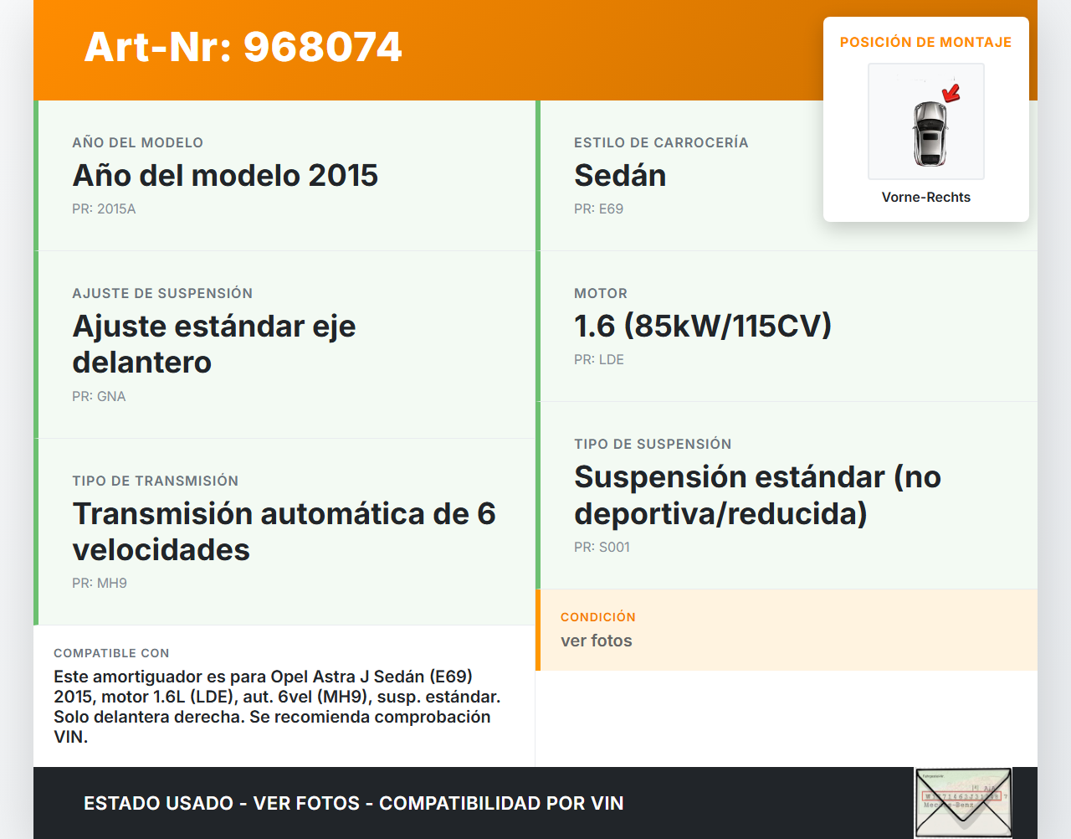Select the Sedán body style value

click(621, 175)
